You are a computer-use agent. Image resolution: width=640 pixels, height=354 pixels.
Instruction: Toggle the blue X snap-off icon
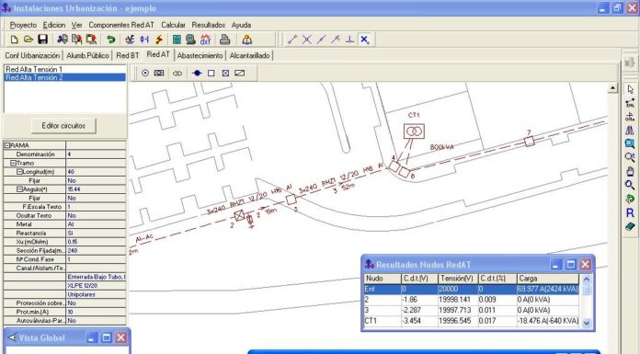[x=364, y=40]
